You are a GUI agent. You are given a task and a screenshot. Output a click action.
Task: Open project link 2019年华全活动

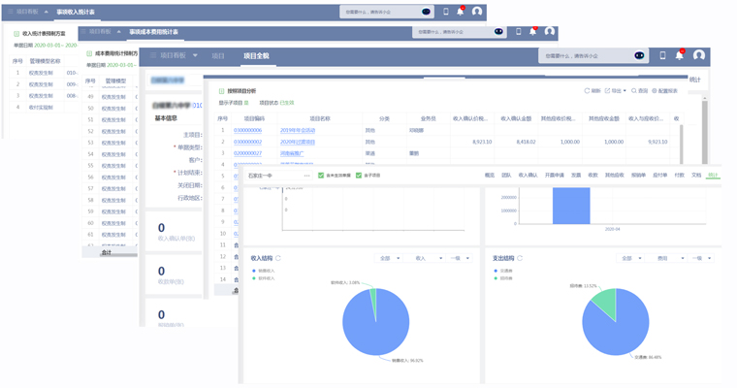[298, 130]
